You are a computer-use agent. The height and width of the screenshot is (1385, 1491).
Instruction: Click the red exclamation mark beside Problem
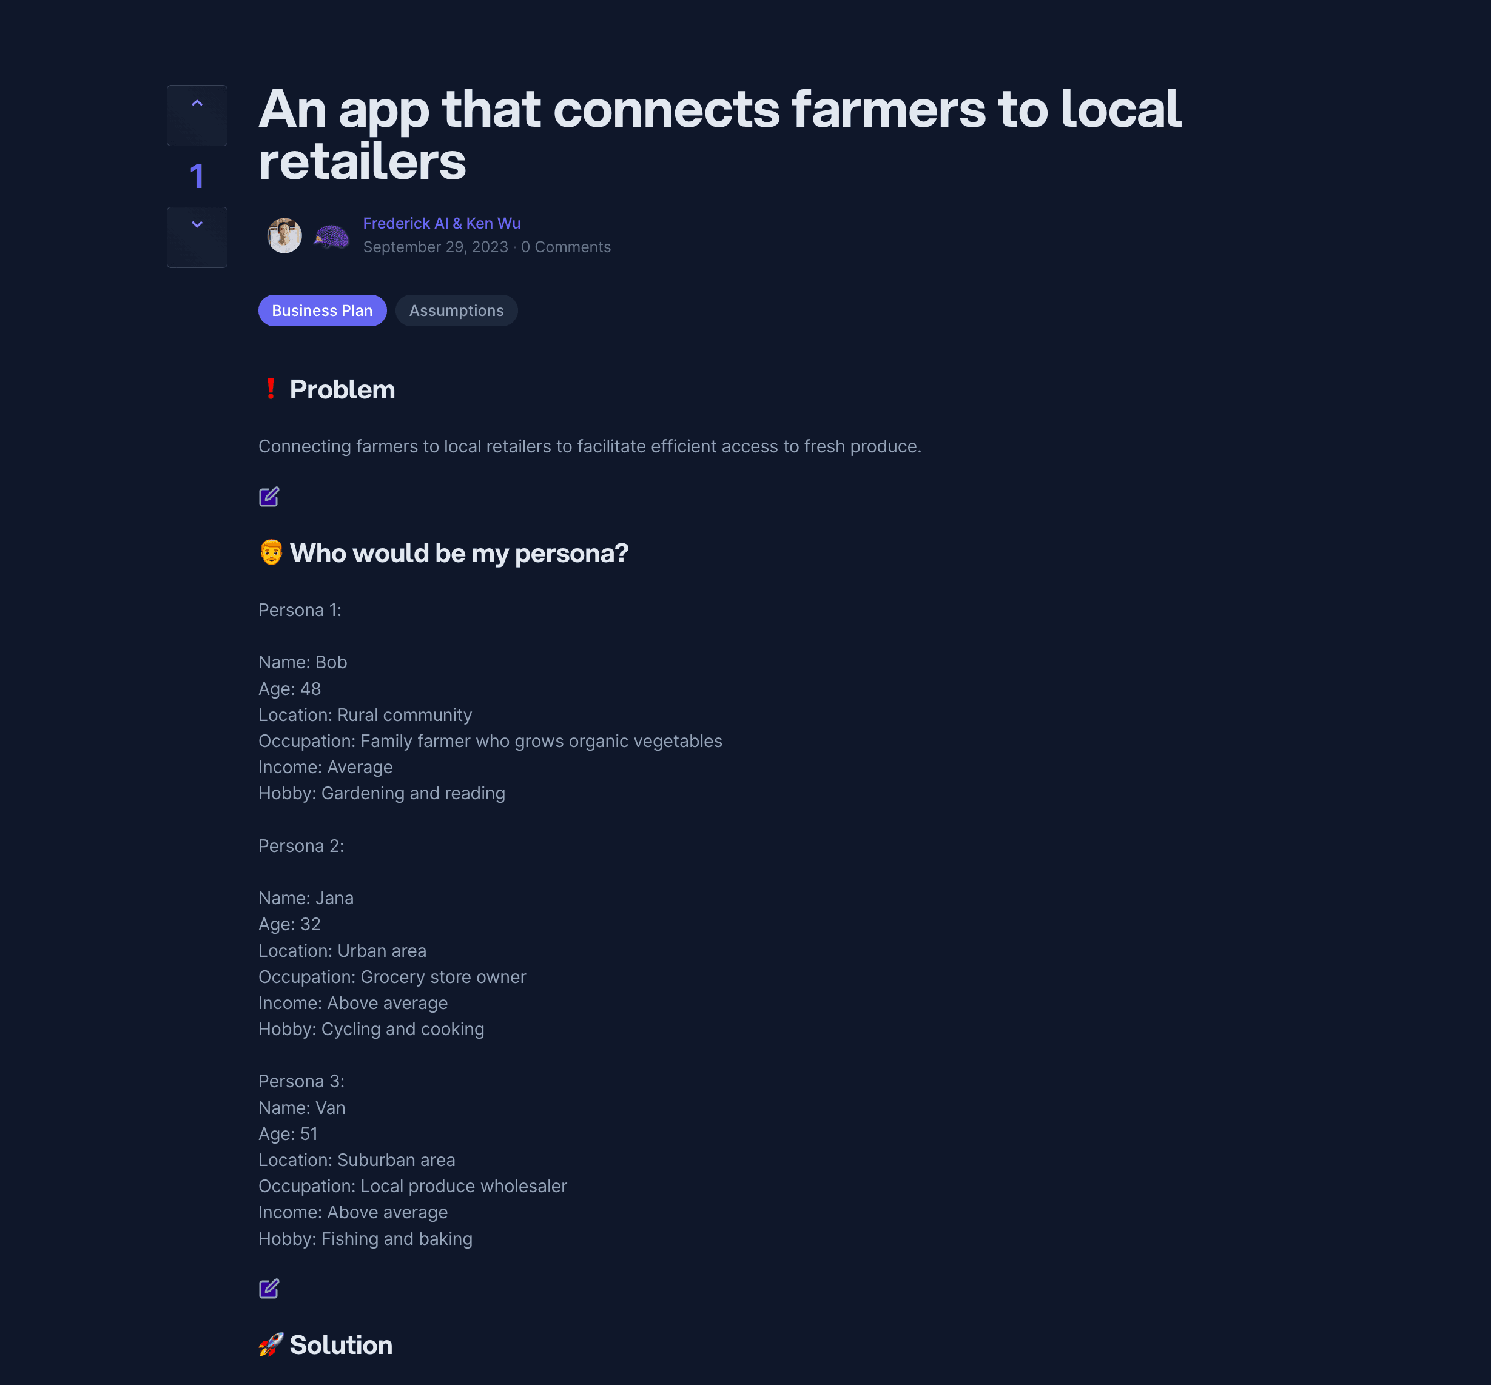click(271, 389)
